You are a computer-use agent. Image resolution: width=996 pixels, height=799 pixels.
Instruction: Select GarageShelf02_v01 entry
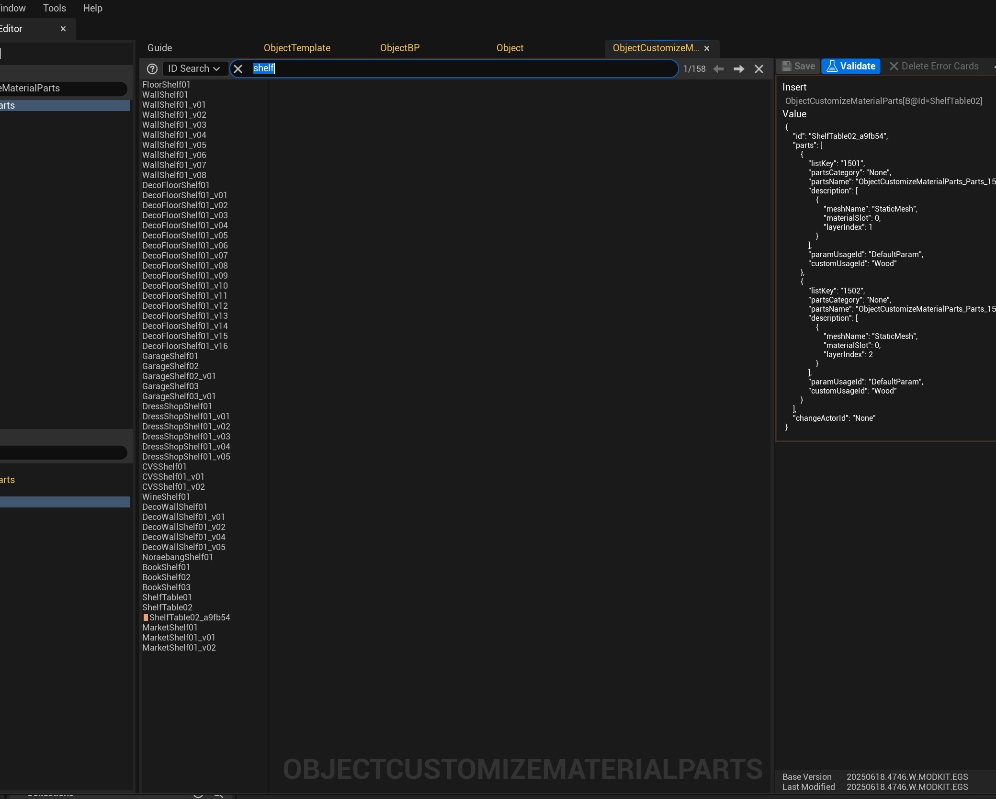179,376
